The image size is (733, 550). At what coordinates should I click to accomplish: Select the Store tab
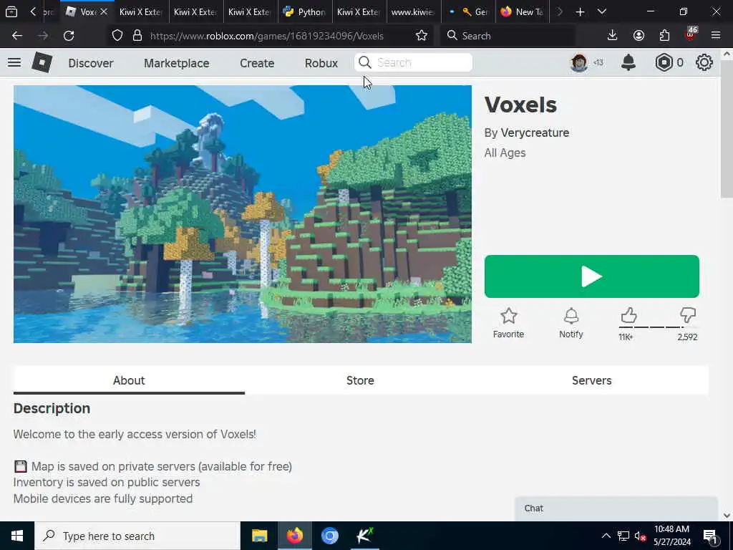click(360, 380)
